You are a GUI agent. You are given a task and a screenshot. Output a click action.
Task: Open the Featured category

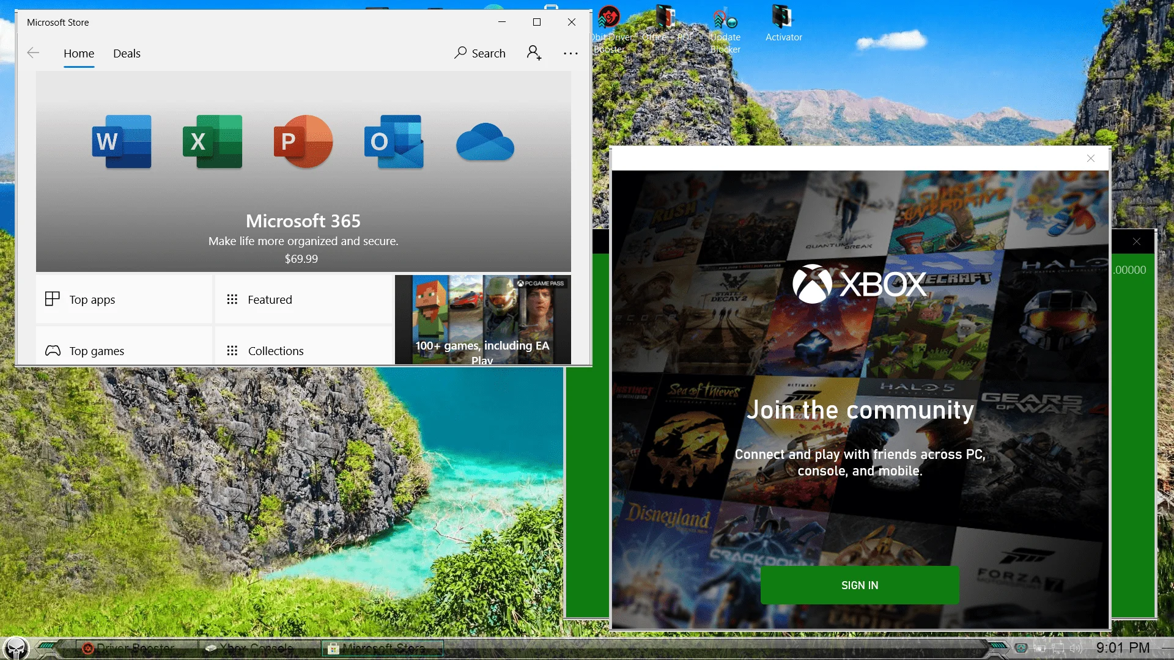(303, 299)
